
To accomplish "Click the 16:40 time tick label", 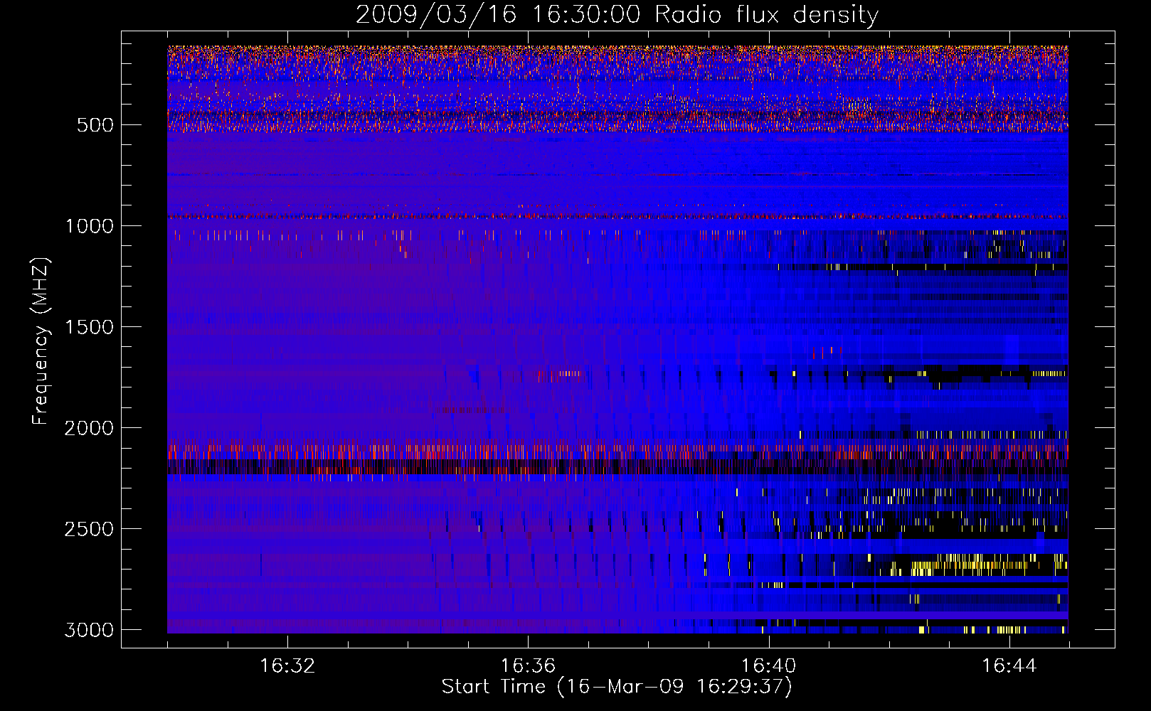I will pyautogui.click(x=768, y=666).
